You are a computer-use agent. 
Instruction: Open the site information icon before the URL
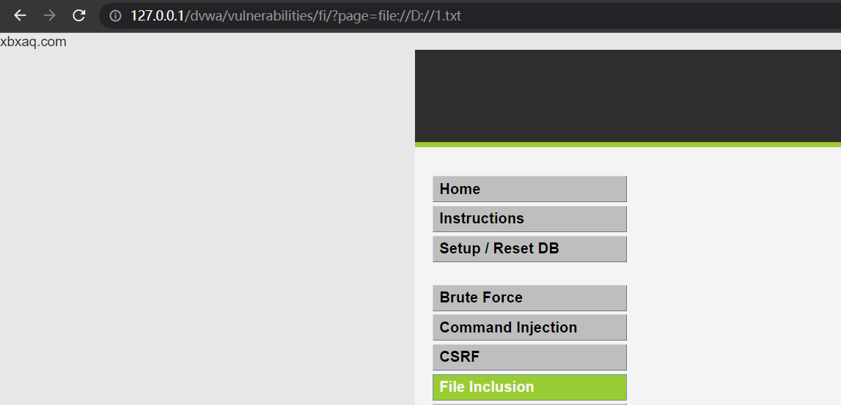point(115,15)
